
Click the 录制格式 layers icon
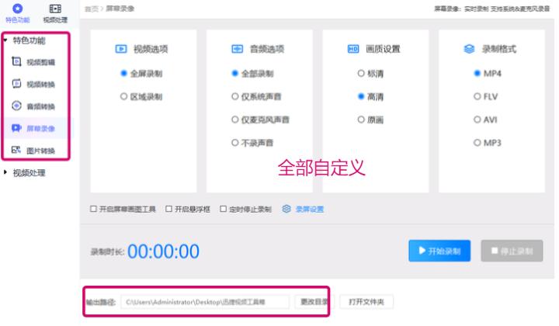(469, 49)
